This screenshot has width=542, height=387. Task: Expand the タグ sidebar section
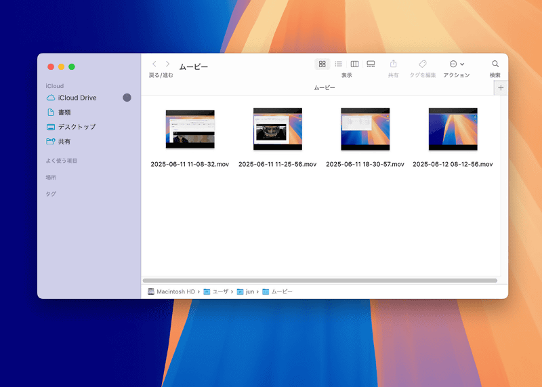click(x=51, y=194)
